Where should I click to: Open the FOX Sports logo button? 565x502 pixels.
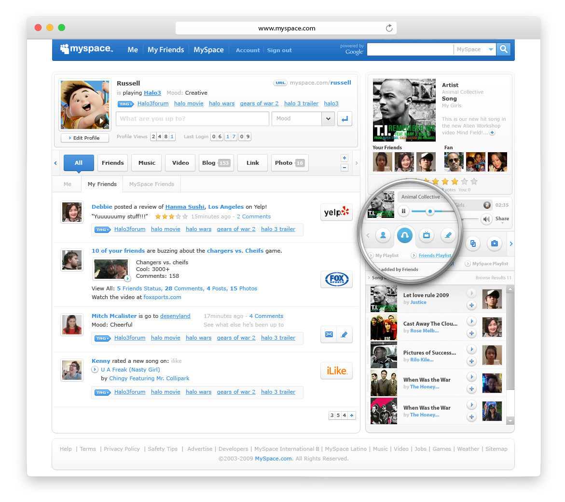(336, 279)
